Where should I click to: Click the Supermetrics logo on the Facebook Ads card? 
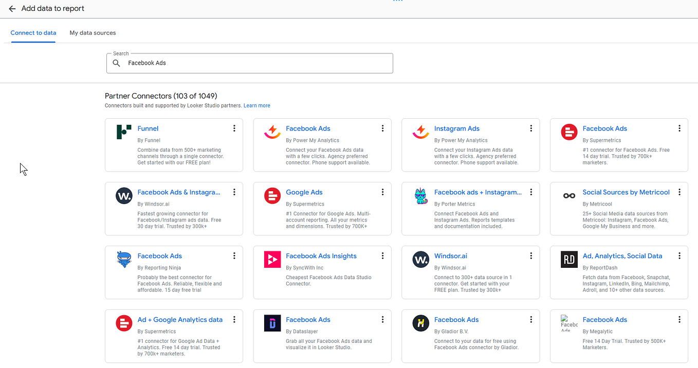pos(569,132)
